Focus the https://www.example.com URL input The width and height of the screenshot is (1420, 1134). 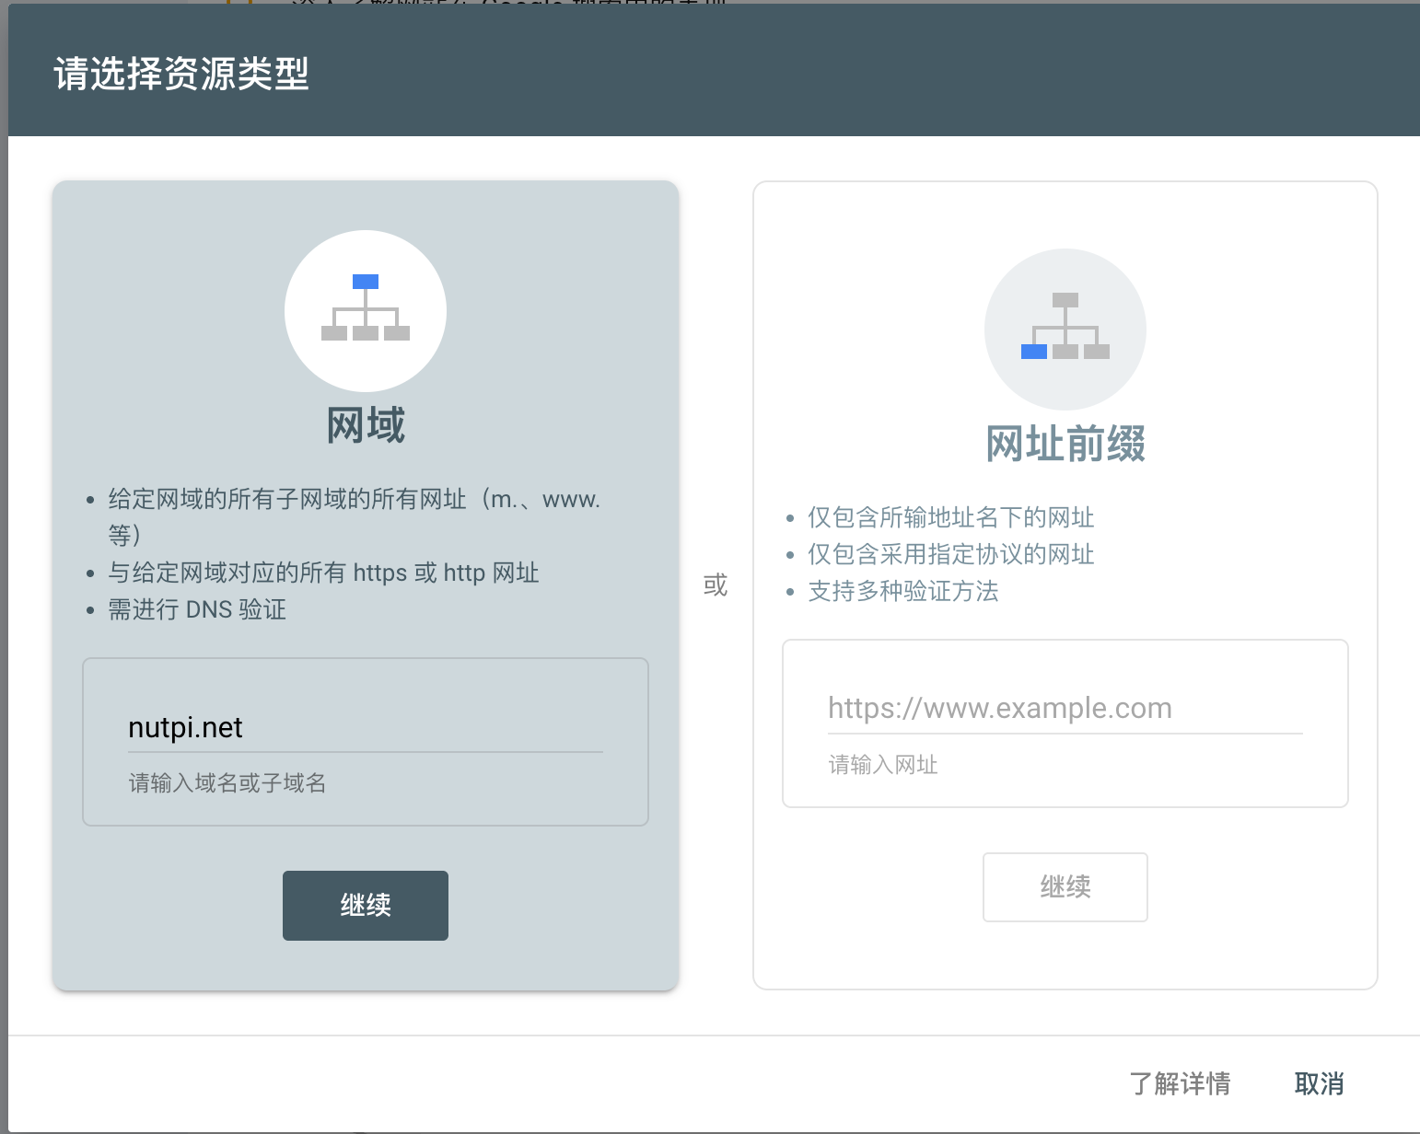(1065, 709)
